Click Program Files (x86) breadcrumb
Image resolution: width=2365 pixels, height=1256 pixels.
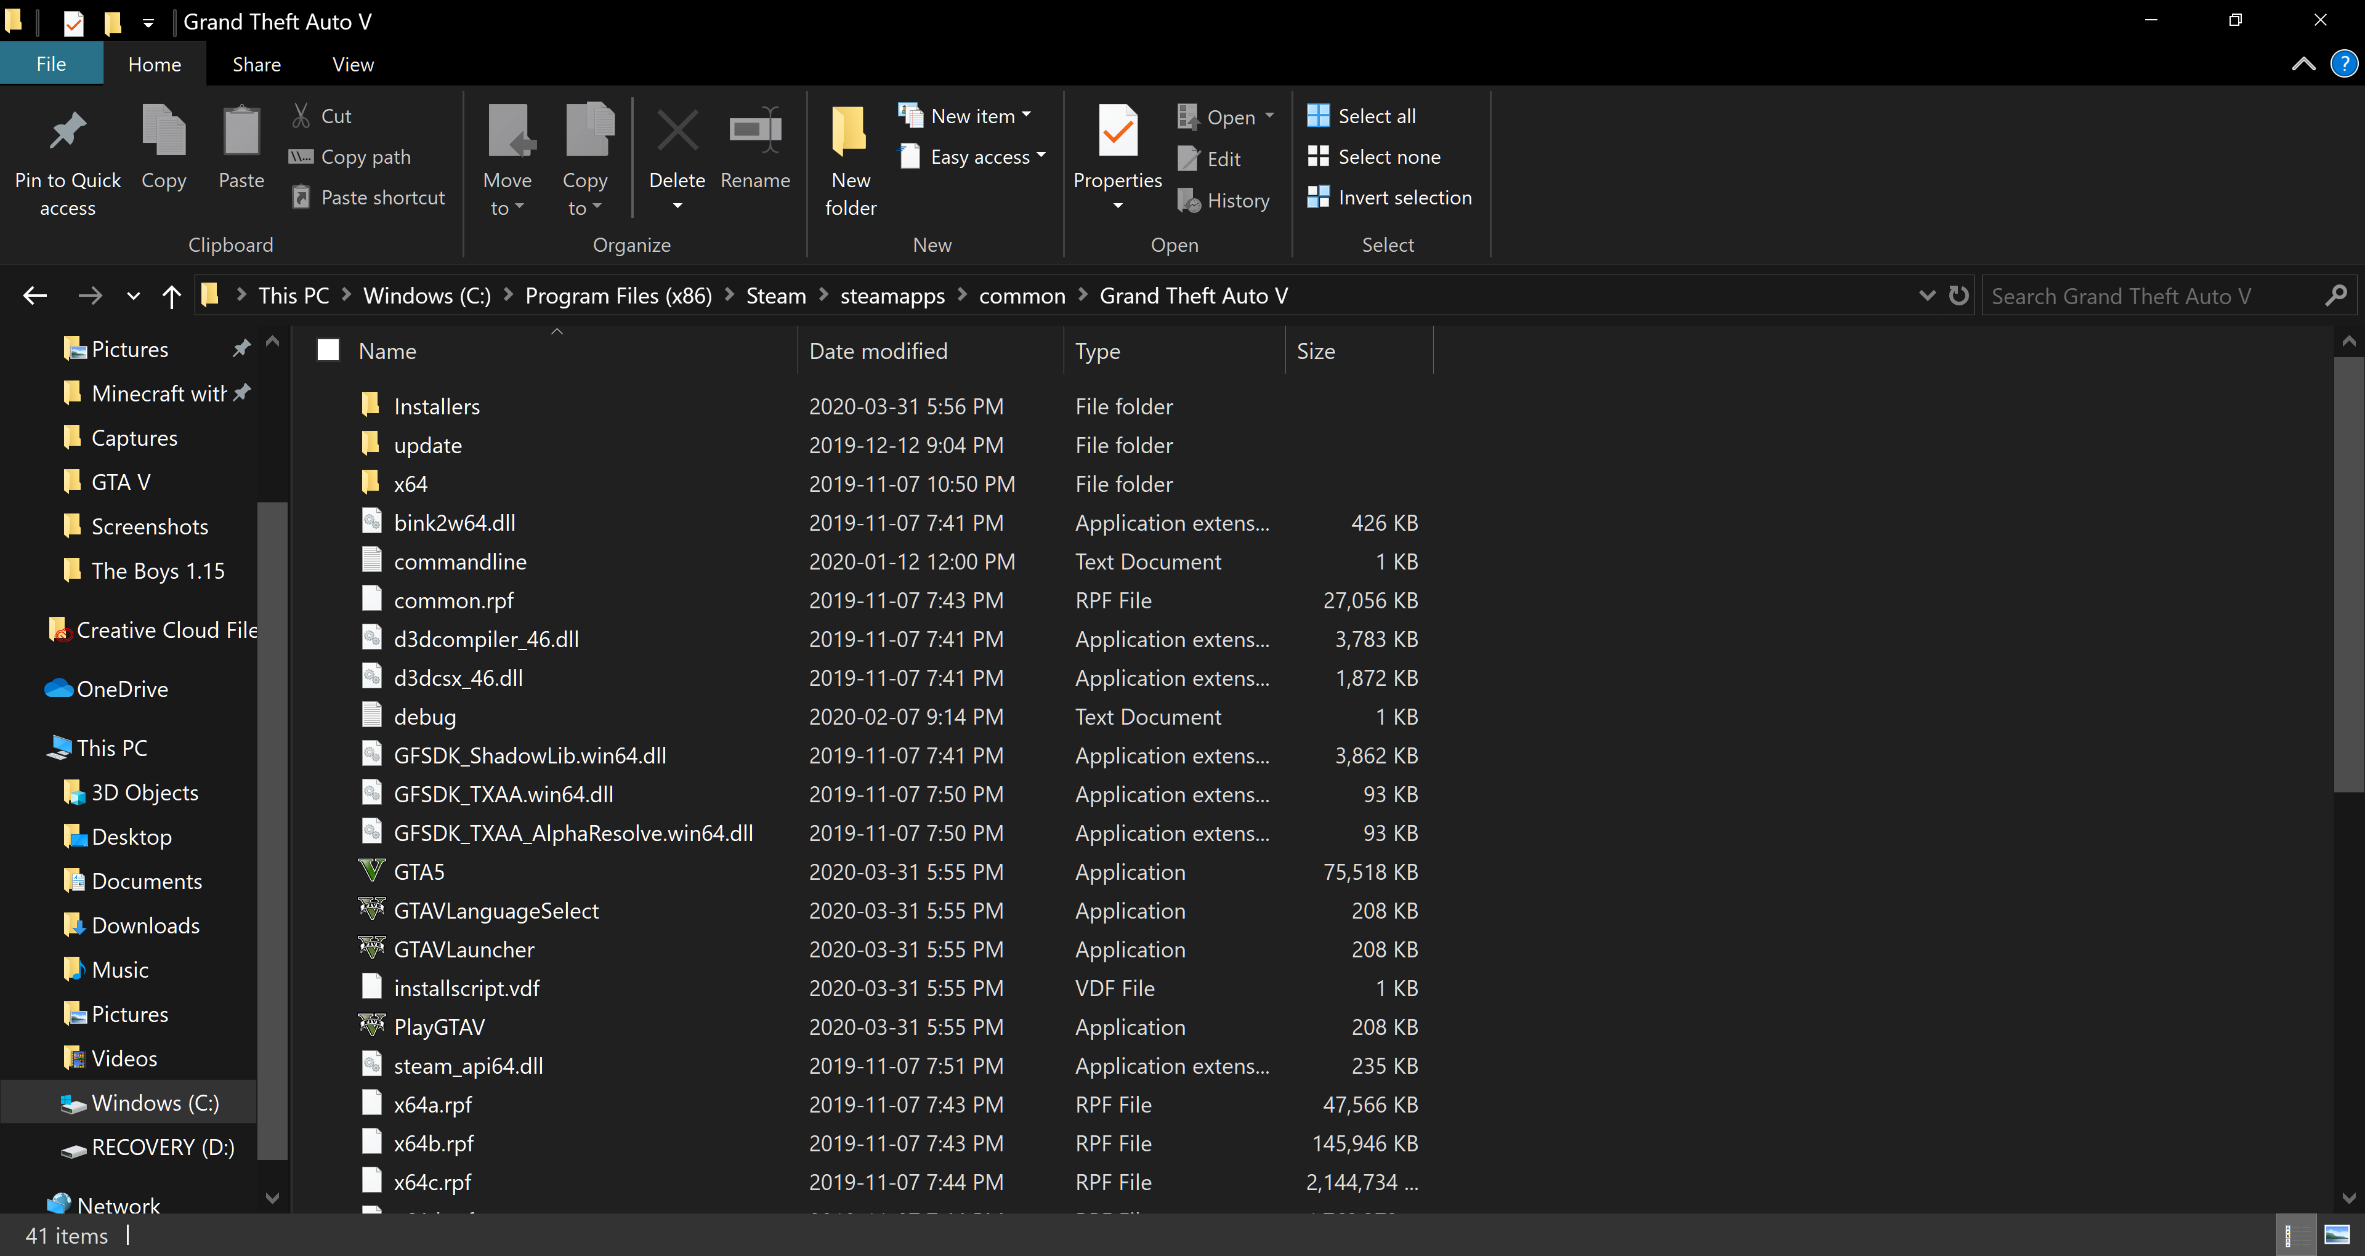pos(618,296)
